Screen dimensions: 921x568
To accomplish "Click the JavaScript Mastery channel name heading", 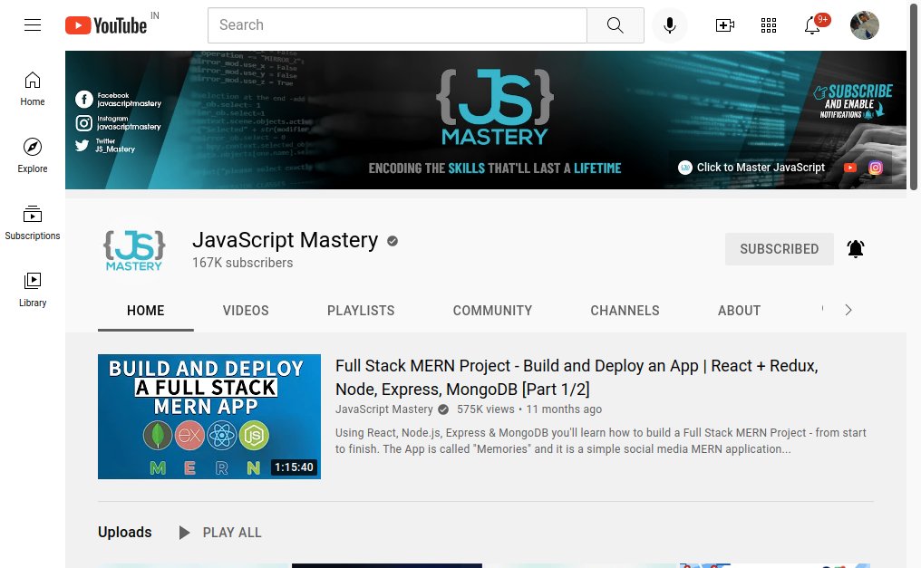I will pyautogui.click(x=285, y=240).
